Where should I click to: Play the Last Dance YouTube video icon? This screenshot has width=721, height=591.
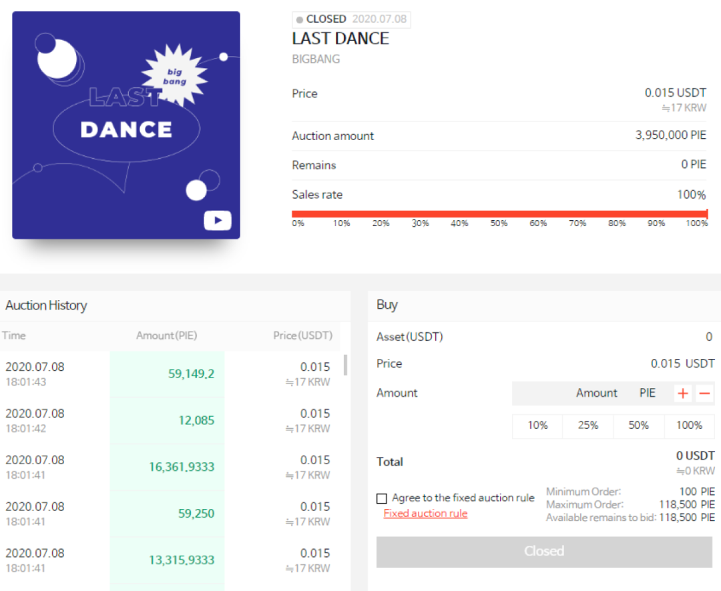[x=218, y=221]
